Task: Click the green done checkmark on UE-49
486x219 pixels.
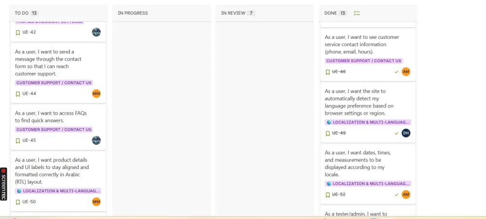Action: tap(397, 133)
